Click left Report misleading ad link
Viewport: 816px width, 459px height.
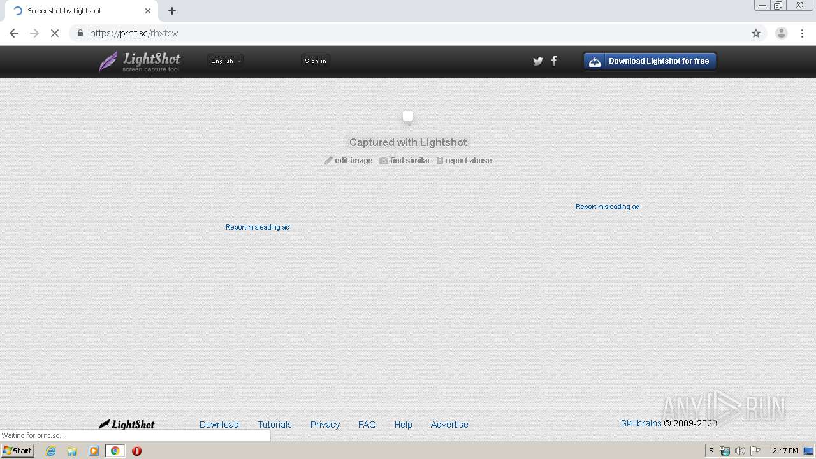tap(258, 227)
